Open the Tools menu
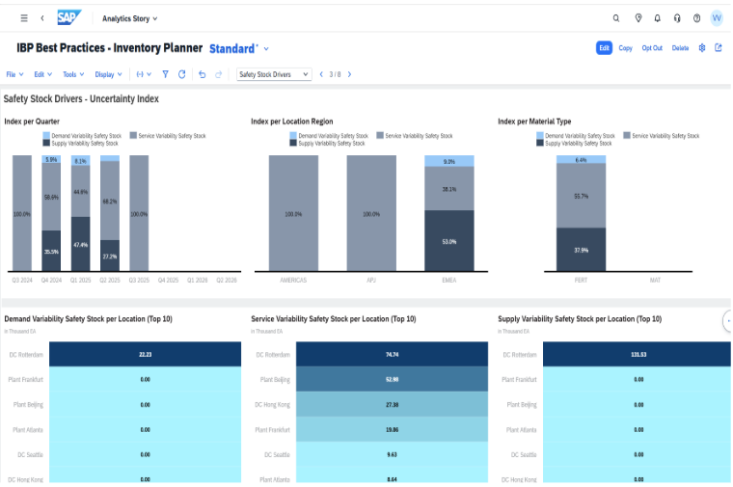Viewport: 733px width, 487px height. pos(73,74)
